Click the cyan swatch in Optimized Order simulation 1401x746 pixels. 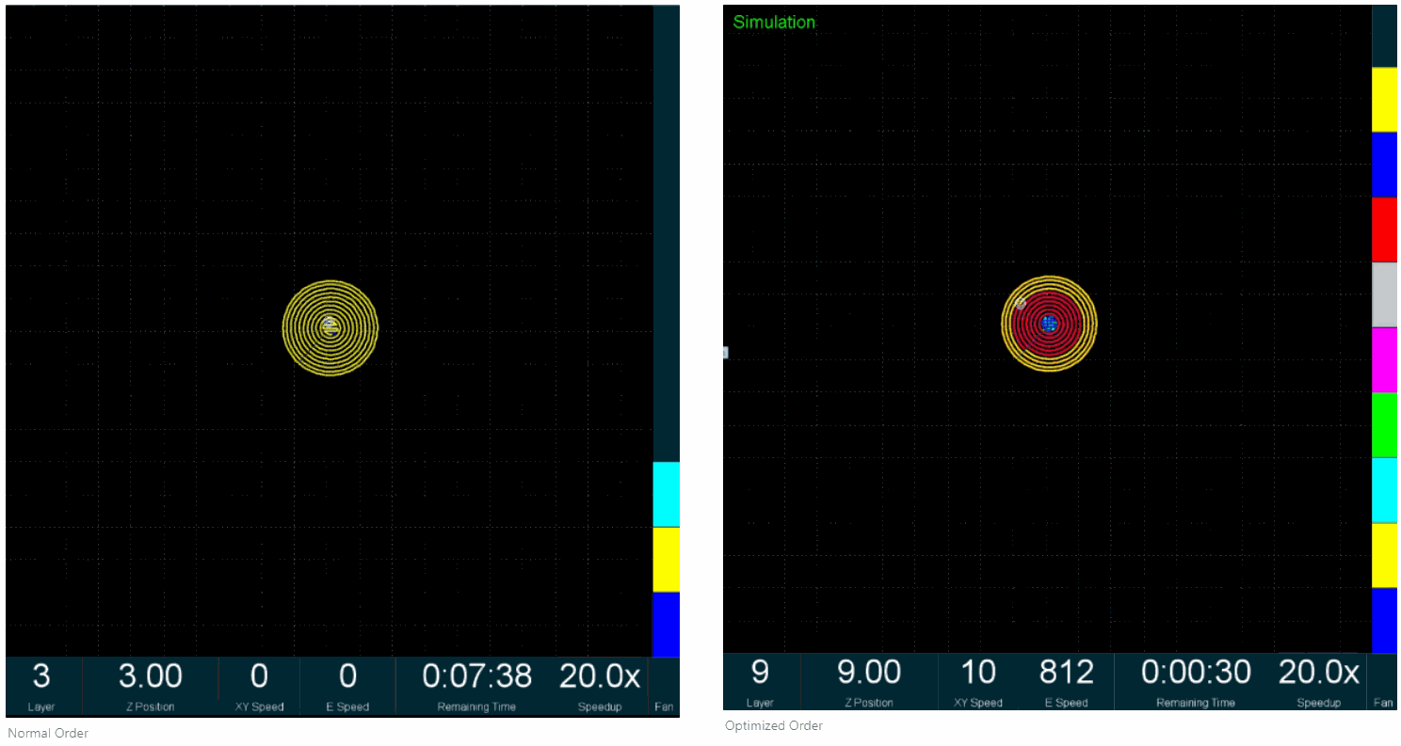pyautogui.click(x=1384, y=490)
